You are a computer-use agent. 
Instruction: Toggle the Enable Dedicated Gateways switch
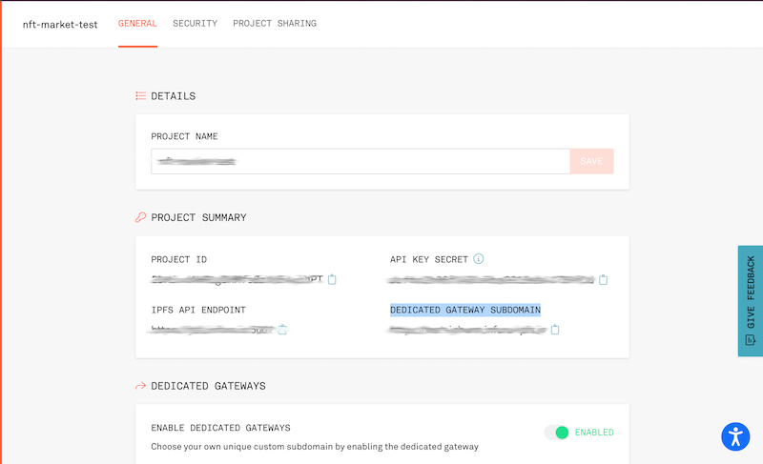557,433
